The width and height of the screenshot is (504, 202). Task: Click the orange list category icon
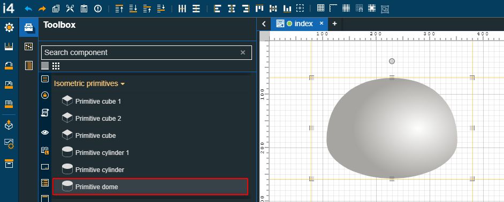click(45, 183)
